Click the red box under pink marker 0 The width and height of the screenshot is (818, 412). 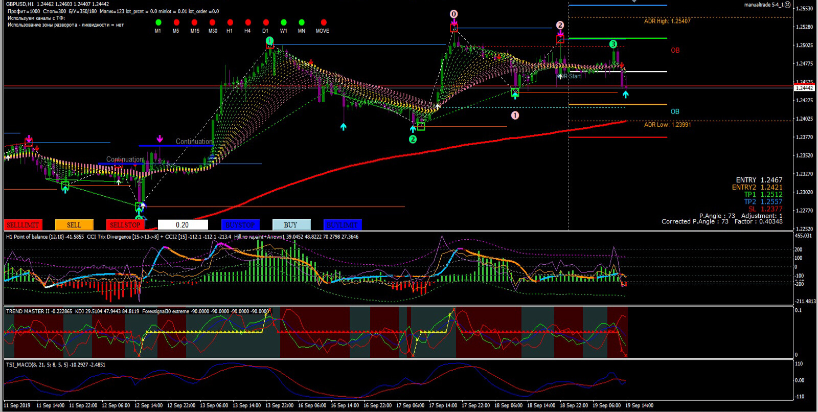tap(453, 28)
